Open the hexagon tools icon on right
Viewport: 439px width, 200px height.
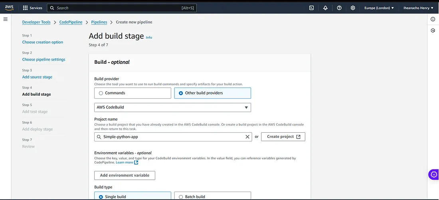tap(433, 30)
